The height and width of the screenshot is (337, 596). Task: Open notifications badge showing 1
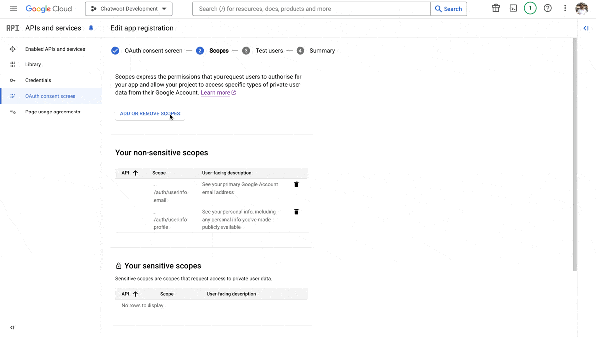point(530,8)
